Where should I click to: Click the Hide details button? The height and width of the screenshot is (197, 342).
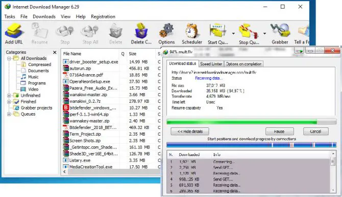click(190, 132)
